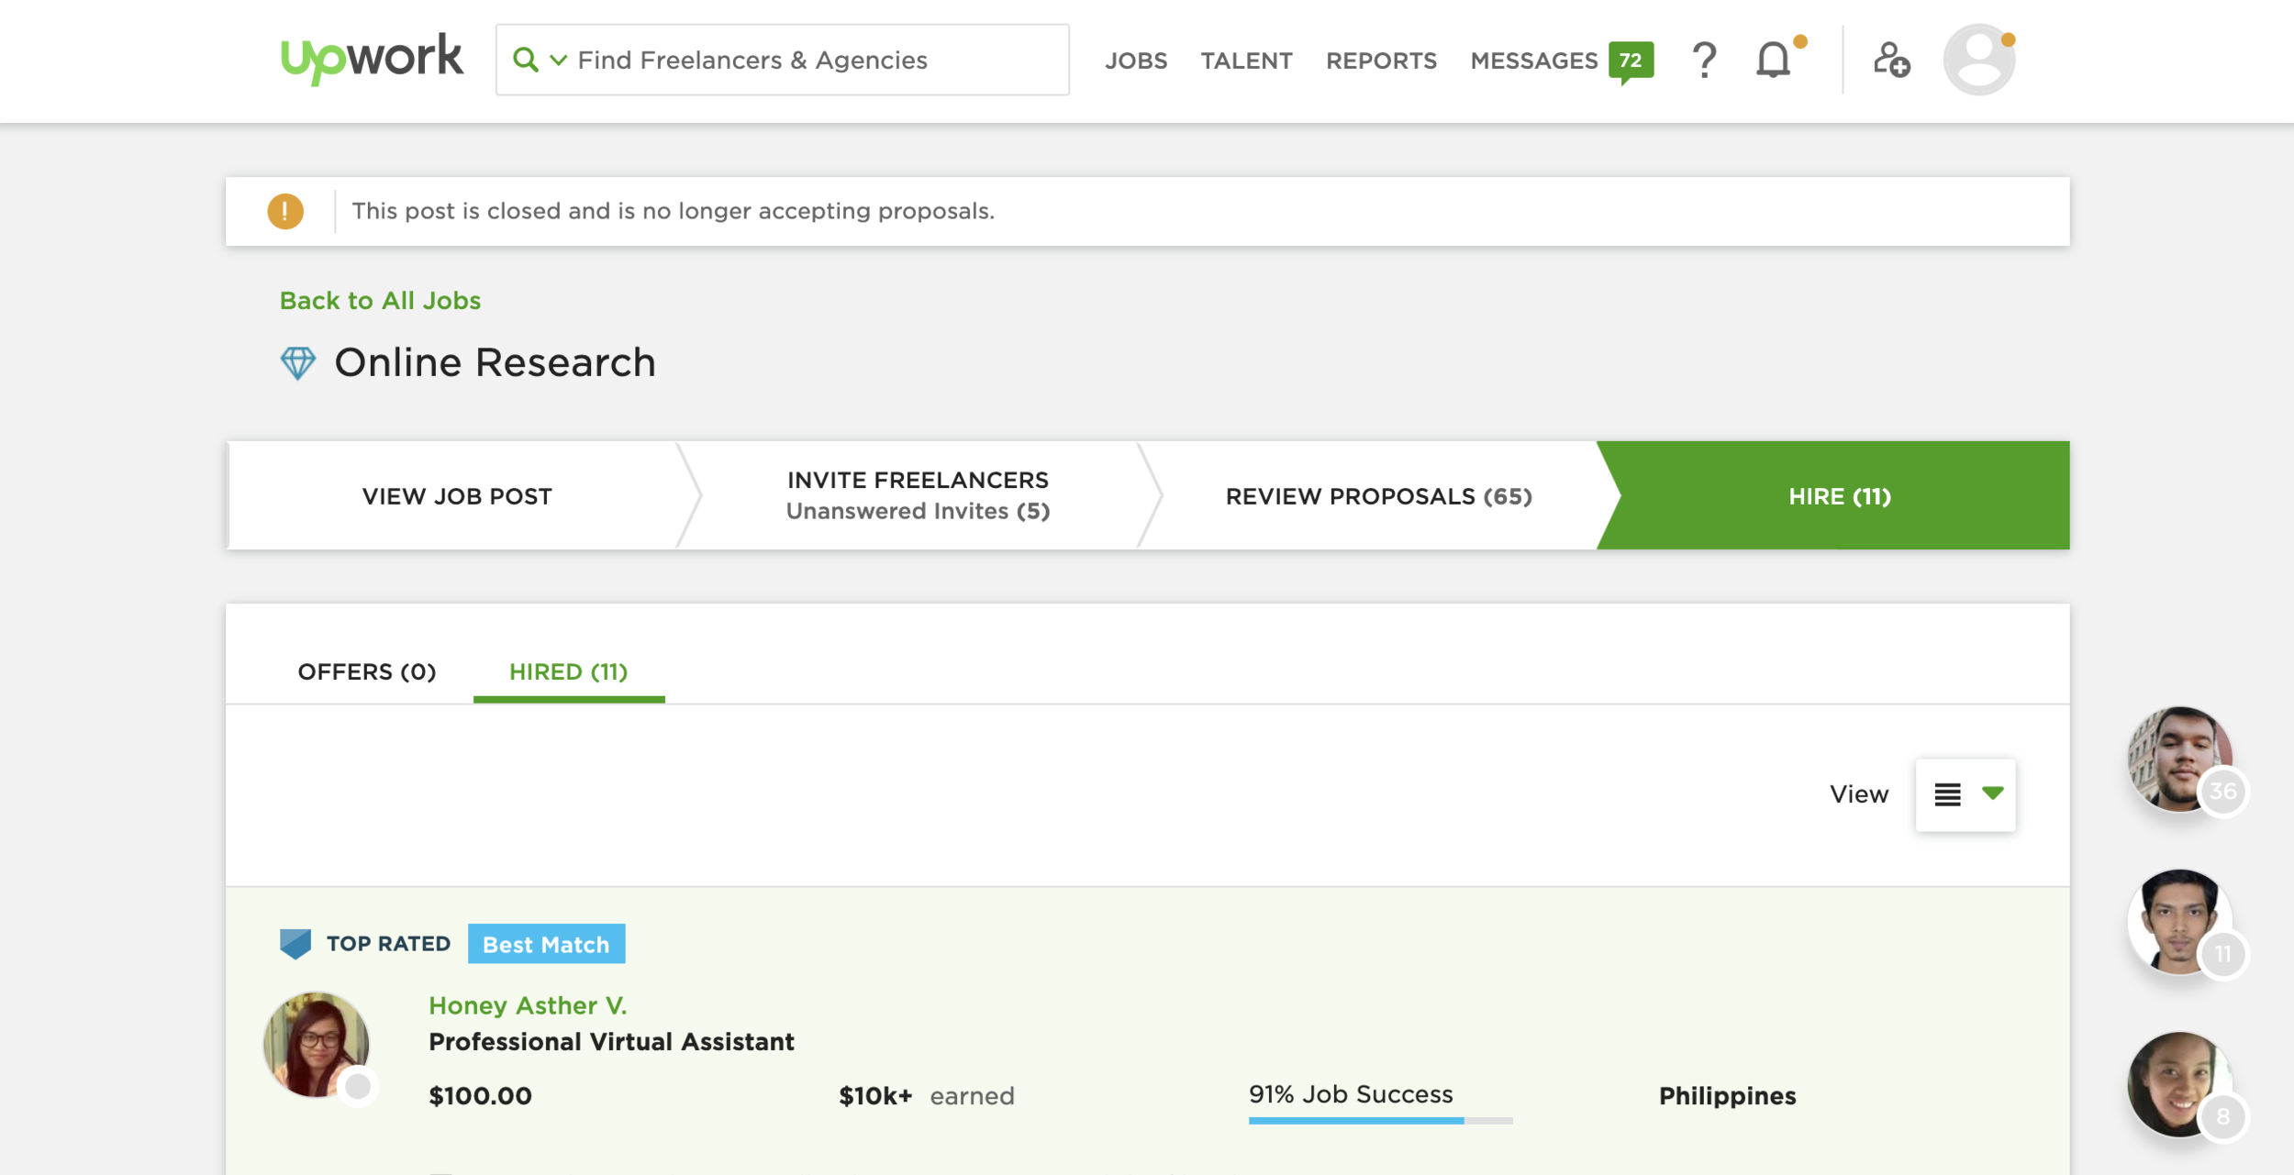
Task: Click Back to All Jobs link
Action: point(380,301)
